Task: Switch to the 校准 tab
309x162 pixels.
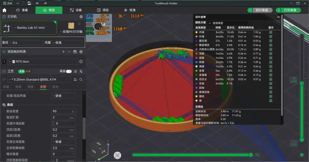Action: coord(130,10)
